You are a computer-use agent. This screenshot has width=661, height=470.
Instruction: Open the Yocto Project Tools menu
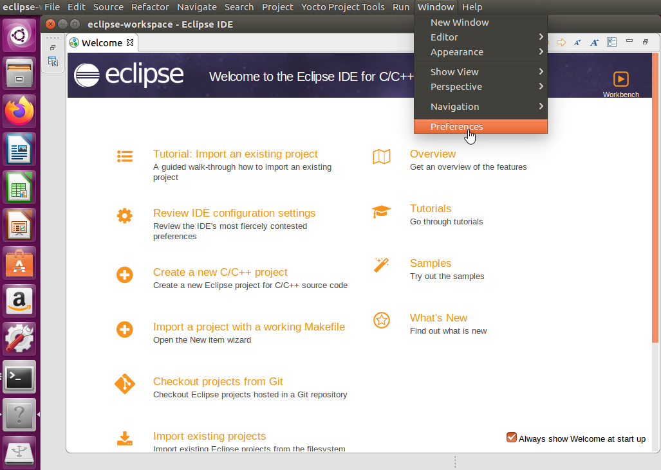342,7
